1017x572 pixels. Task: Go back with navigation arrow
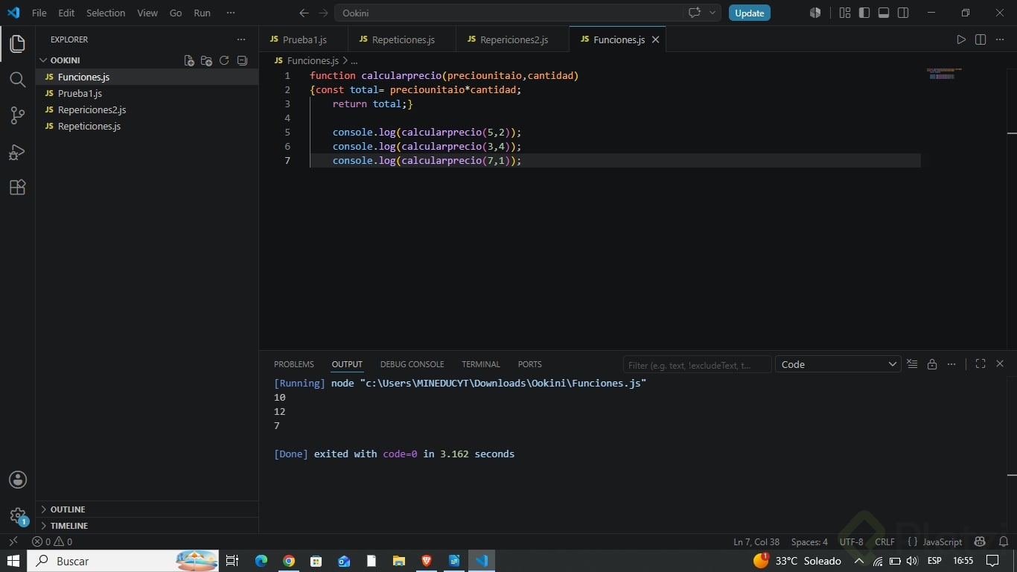coord(304,13)
